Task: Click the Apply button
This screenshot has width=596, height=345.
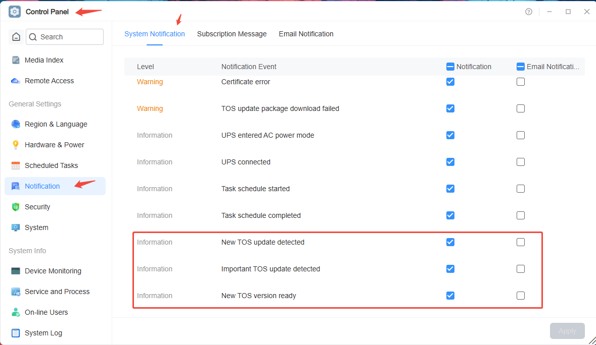Action: point(567,331)
